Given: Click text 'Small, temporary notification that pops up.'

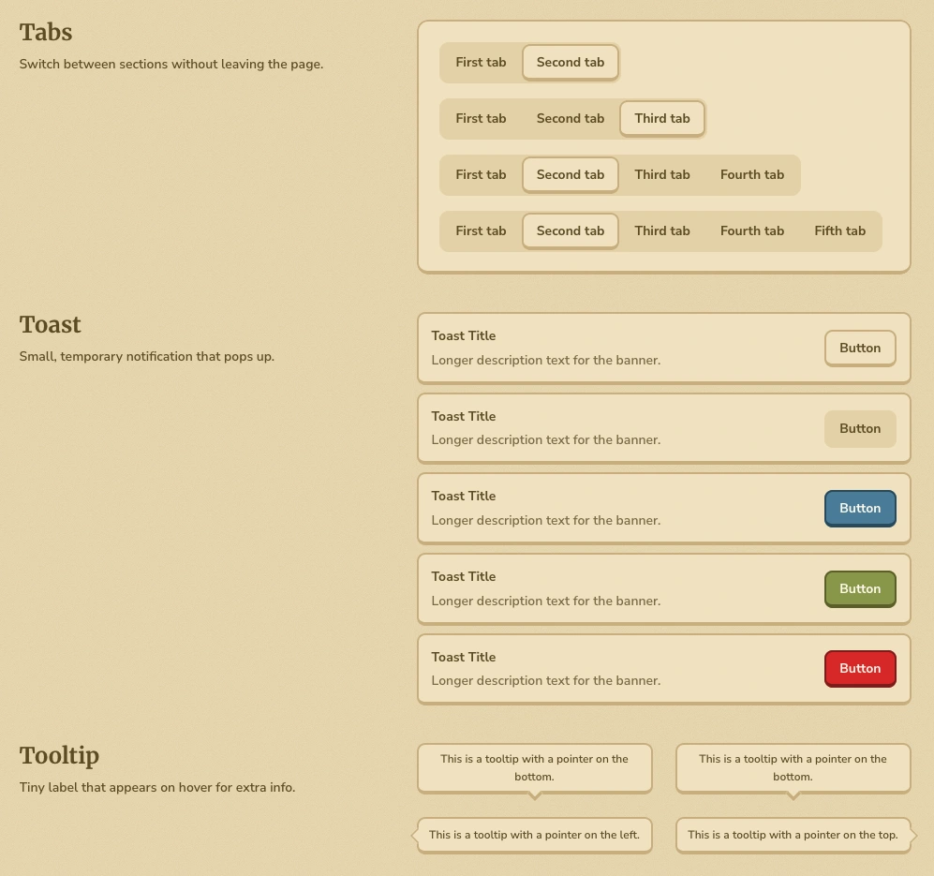Looking at the screenshot, I should 146,356.
